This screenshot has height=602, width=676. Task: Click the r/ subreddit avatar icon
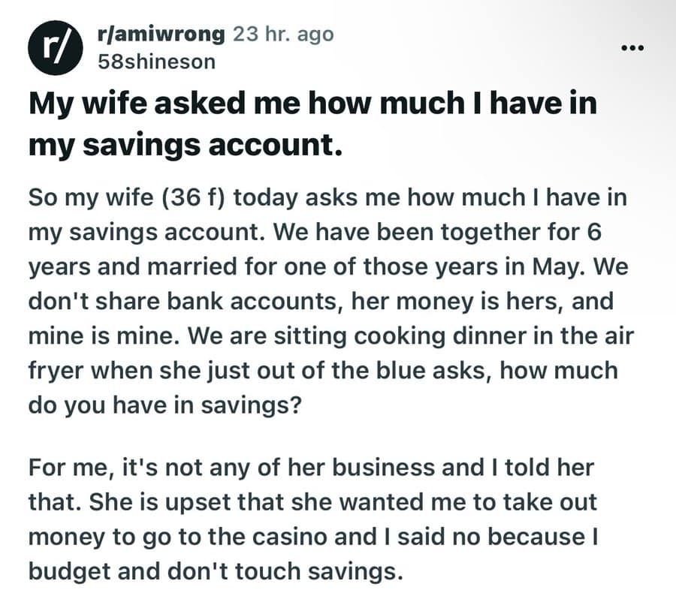(55, 48)
